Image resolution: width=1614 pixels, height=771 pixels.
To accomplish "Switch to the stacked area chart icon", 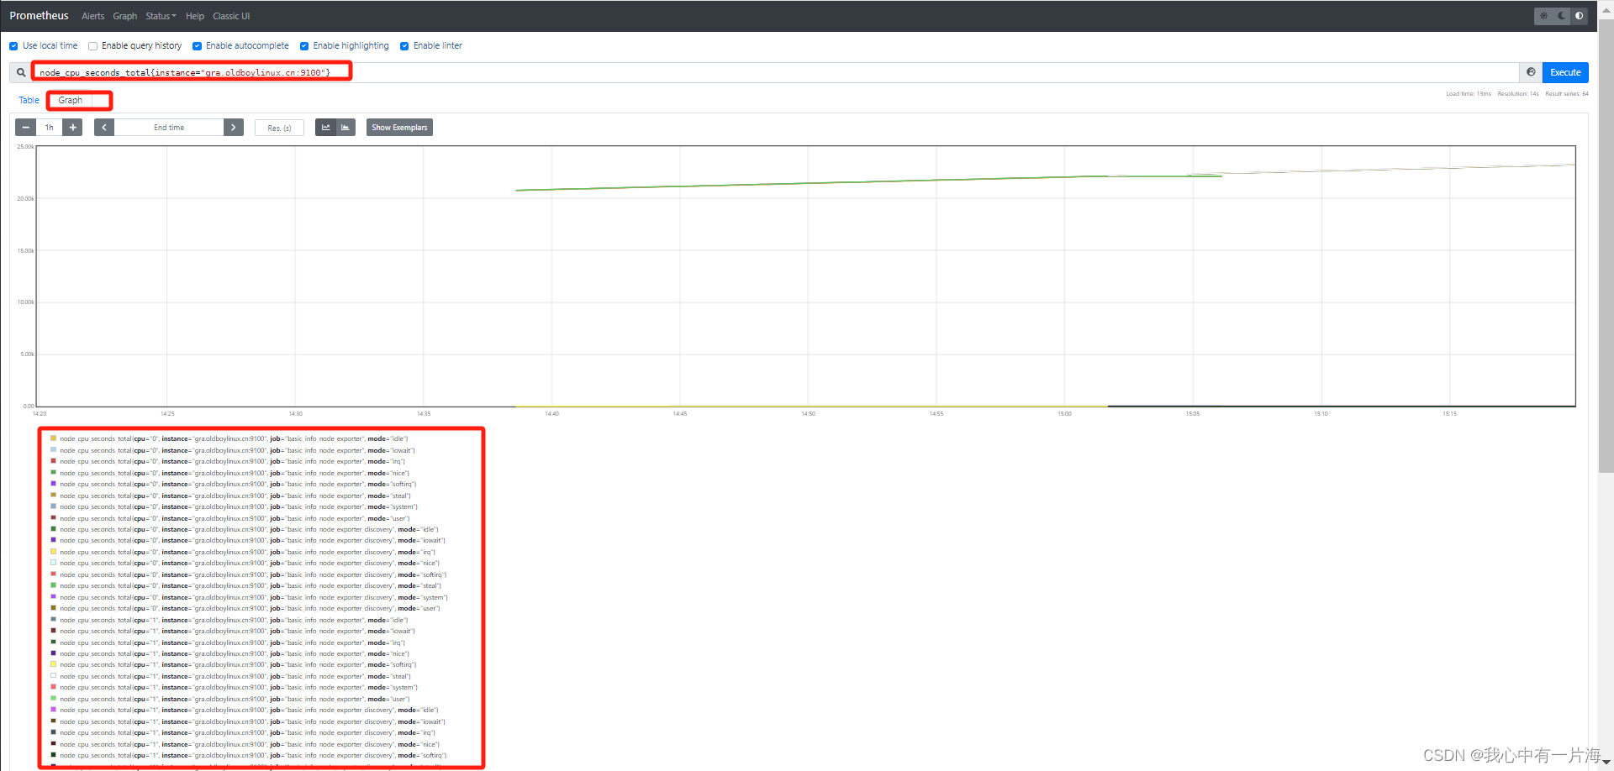I will pyautogui.click(x=345, y=128).
